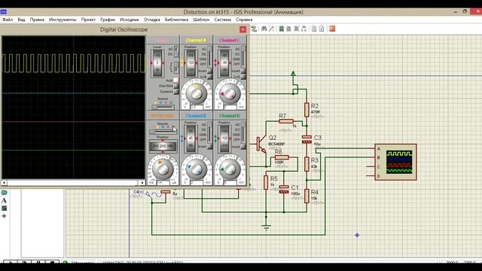Image resolution: width=482 pixels, height=271 pixels.
Task: Select resistor R5 on the schematic
Action: click(x=266, y=182)
